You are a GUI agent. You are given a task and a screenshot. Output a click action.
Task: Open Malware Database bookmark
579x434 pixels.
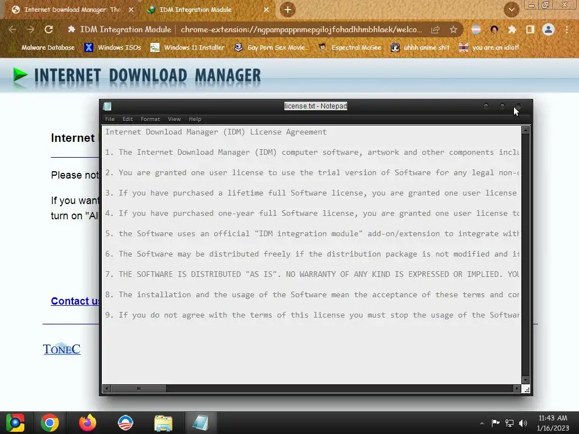click(44, 47)
